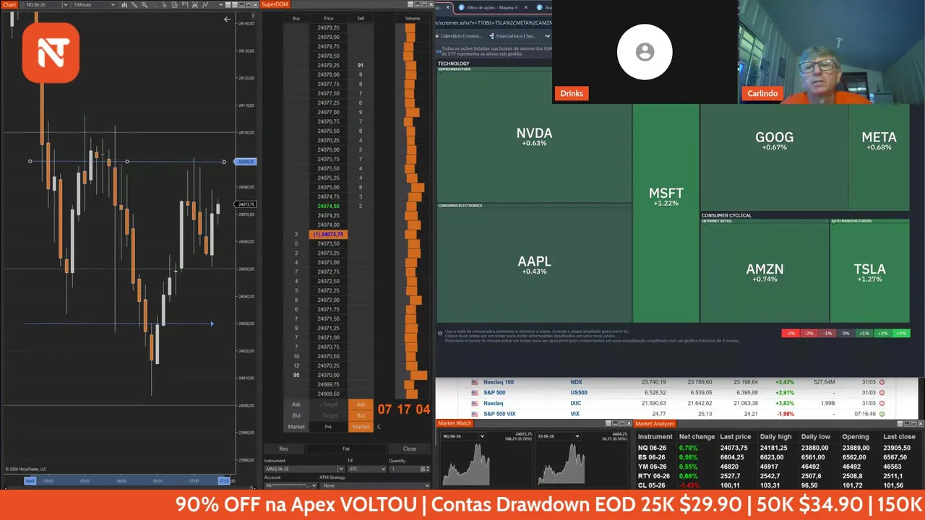Viewport: 925px width, 520px height.
Task: Open the TIF GTC dropdown
Action: [x=366, y=469]
